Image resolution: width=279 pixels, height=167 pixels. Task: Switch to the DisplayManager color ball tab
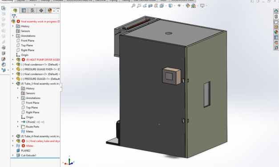[x=49, y=11]
